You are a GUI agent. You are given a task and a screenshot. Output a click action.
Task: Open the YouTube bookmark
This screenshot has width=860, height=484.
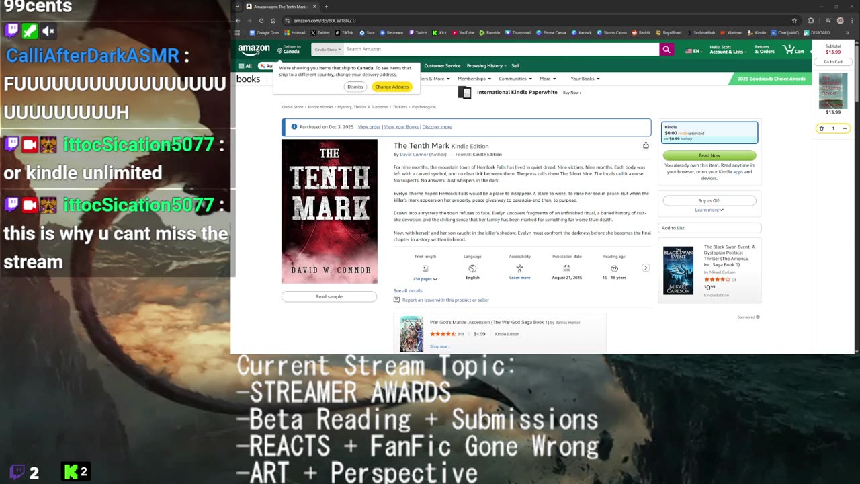click(464, 32)
